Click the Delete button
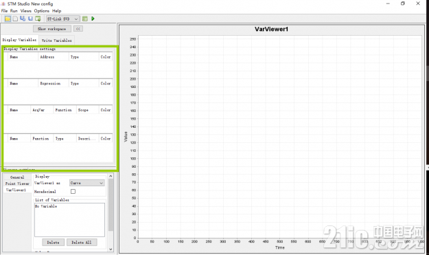Viewport: 429px width, 255px height. click(53, 243)
